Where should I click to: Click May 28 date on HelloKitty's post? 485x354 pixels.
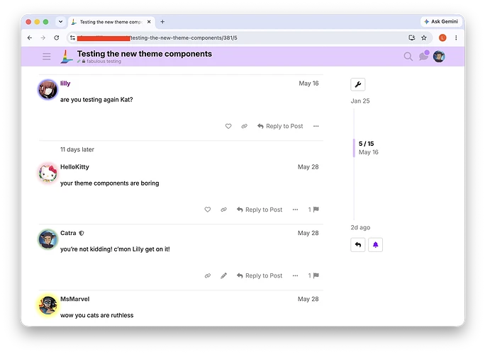(308, 167)
